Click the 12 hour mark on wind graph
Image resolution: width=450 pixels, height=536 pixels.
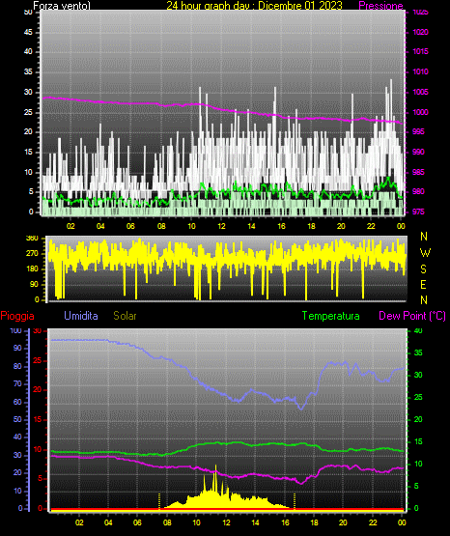(x=221, y=226)
